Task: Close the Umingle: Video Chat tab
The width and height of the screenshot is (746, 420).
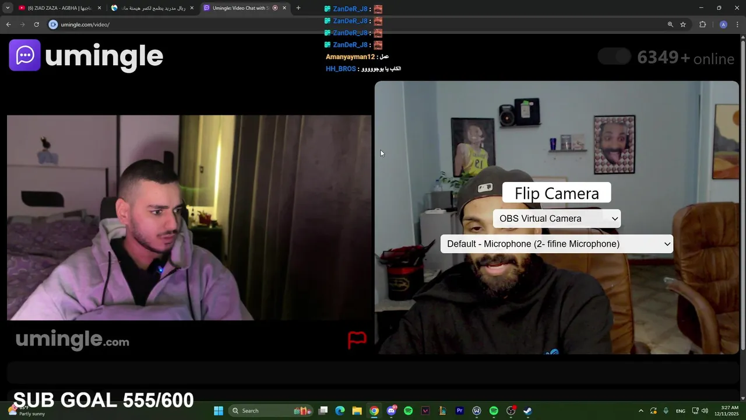Action: (x=284, y=8)
